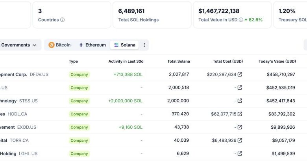Click the $83,792,392 today's value cell
This screenshot has height=163, width=307.
coord(281,114)
